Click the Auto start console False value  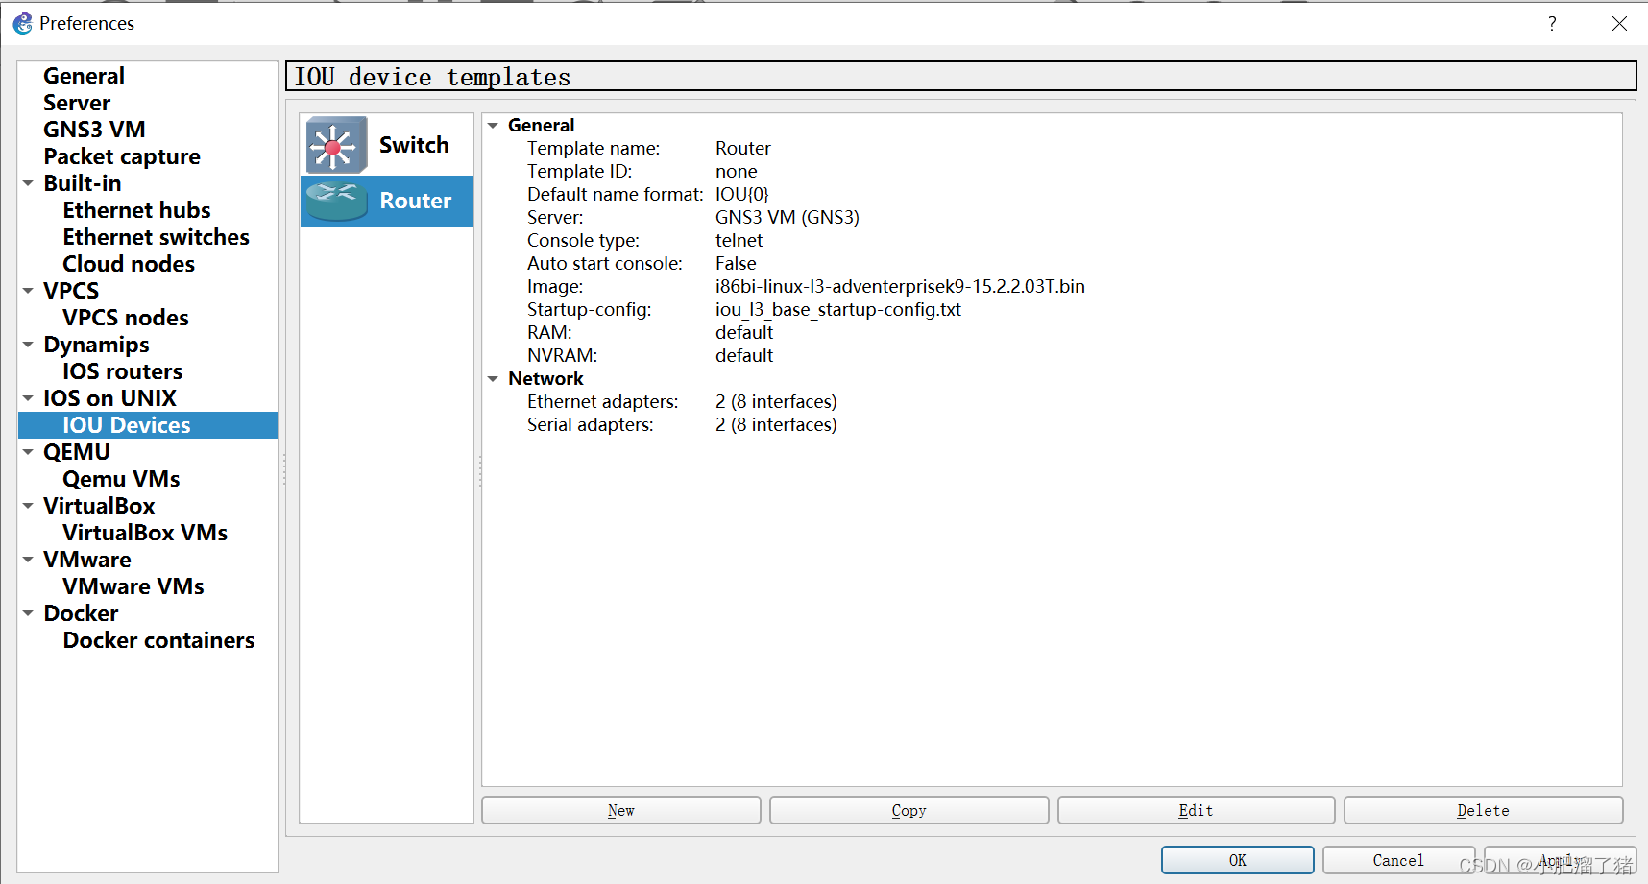click(x=736, y=264)
